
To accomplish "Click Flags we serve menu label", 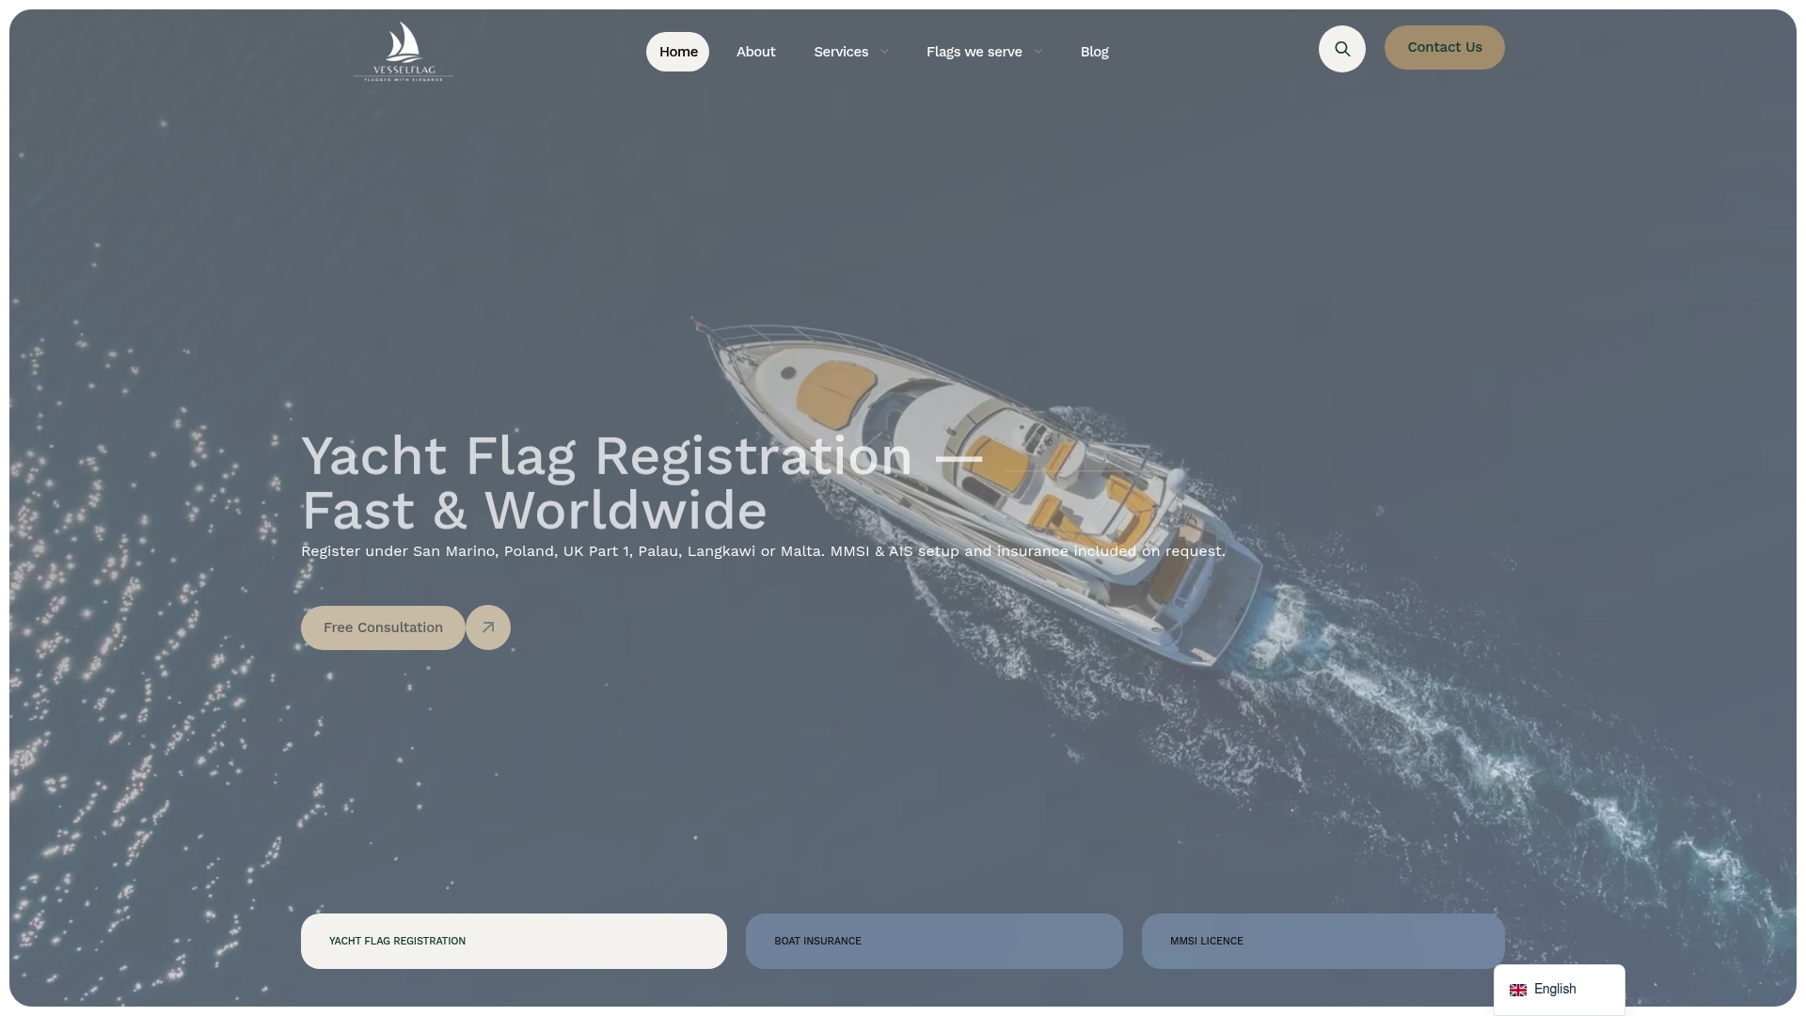I will coord(974,52).
